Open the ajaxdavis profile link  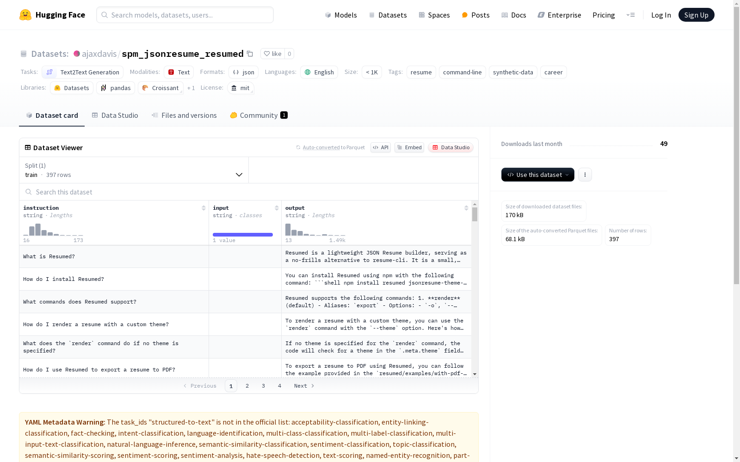tap(99, 54)
